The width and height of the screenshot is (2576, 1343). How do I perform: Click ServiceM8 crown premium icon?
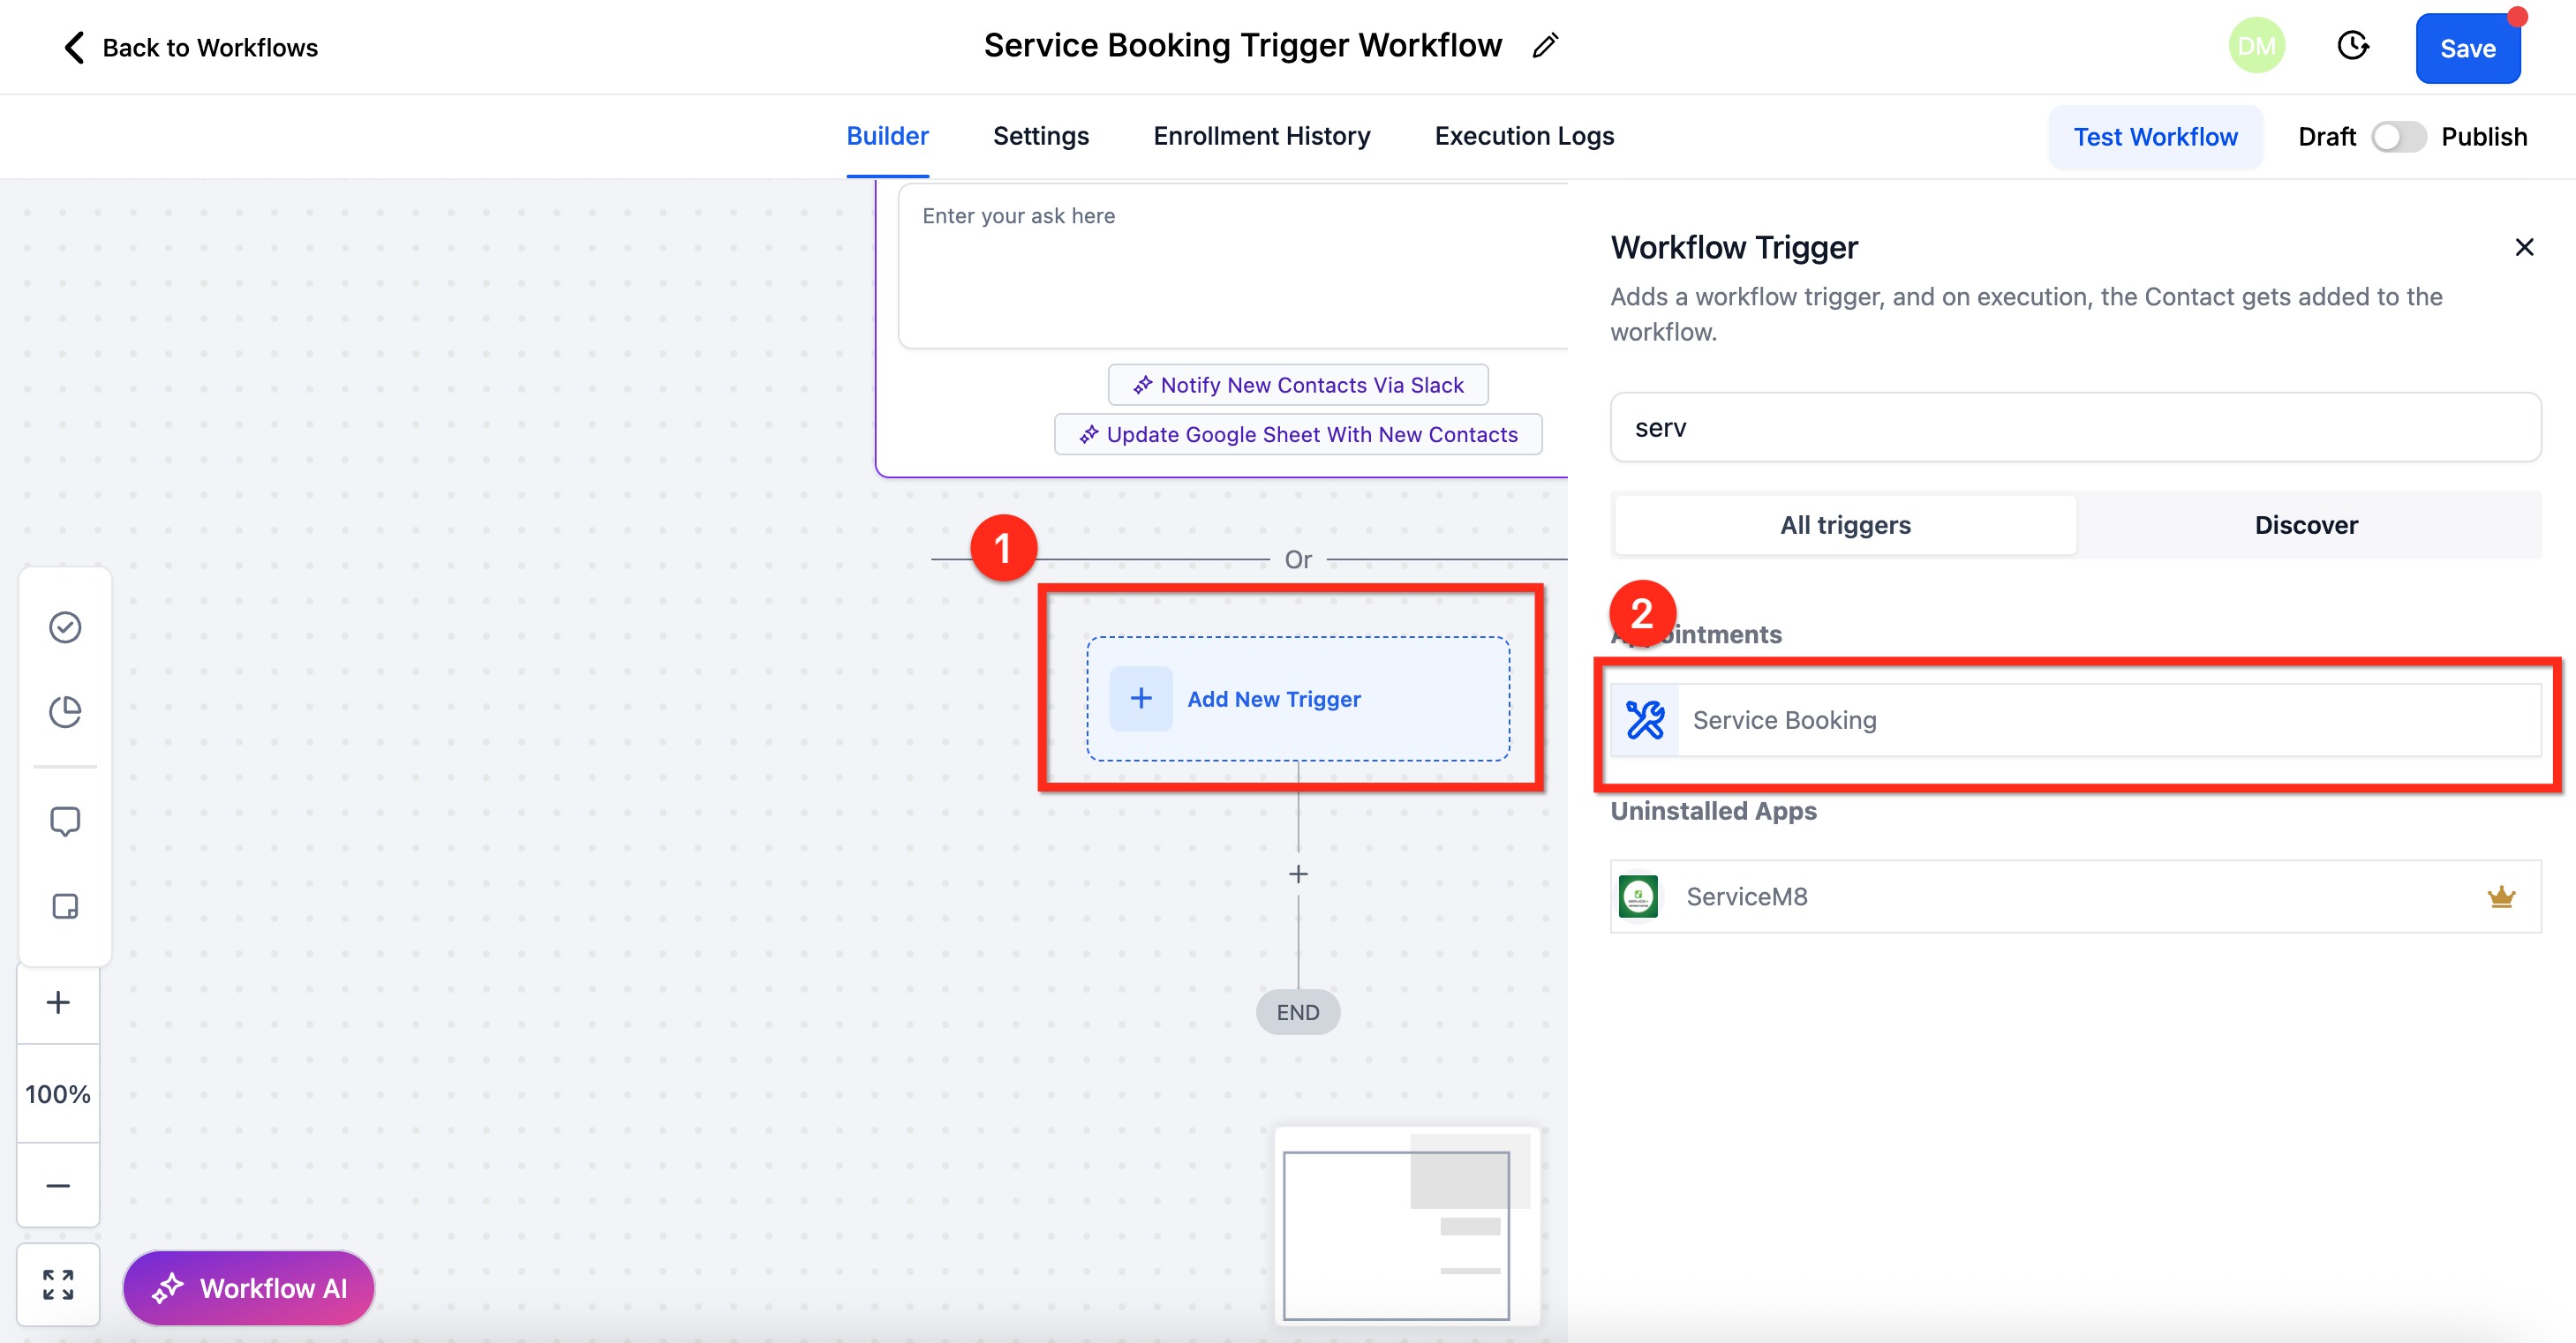click(2501, 897)
